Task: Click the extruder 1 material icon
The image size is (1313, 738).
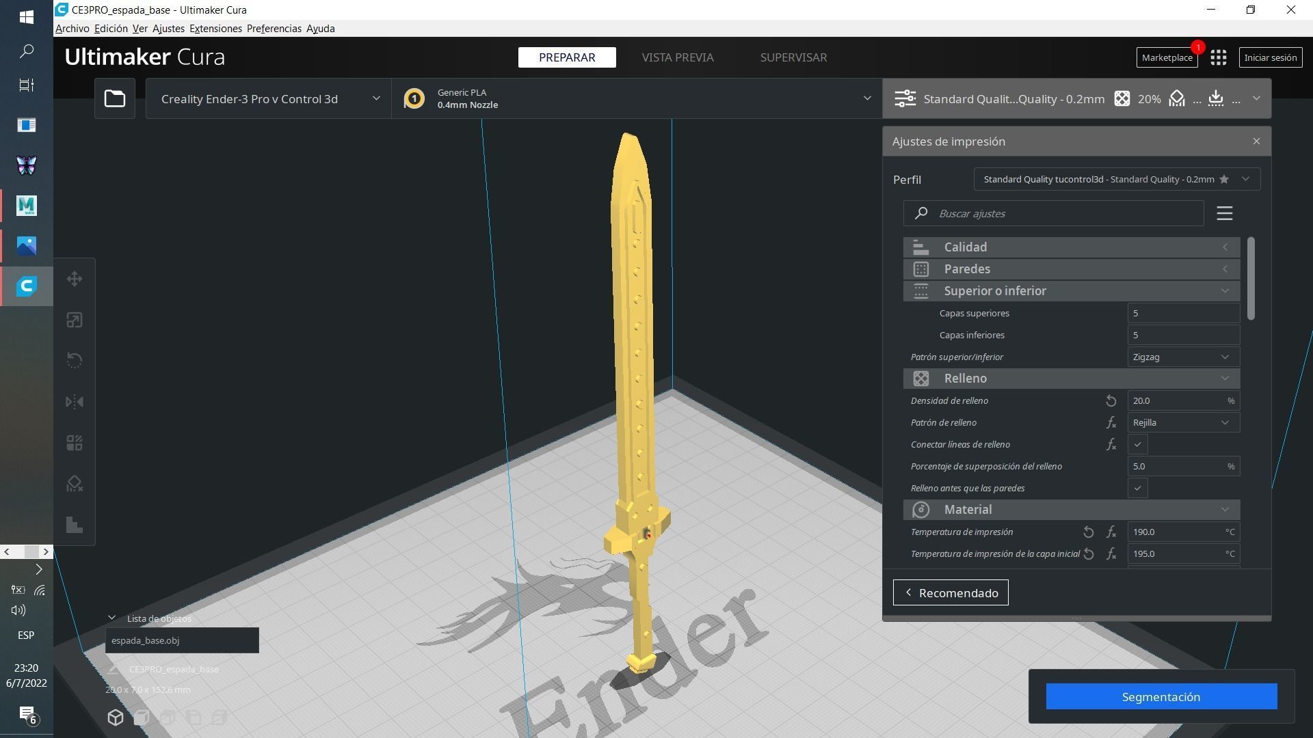Action: 414,98
